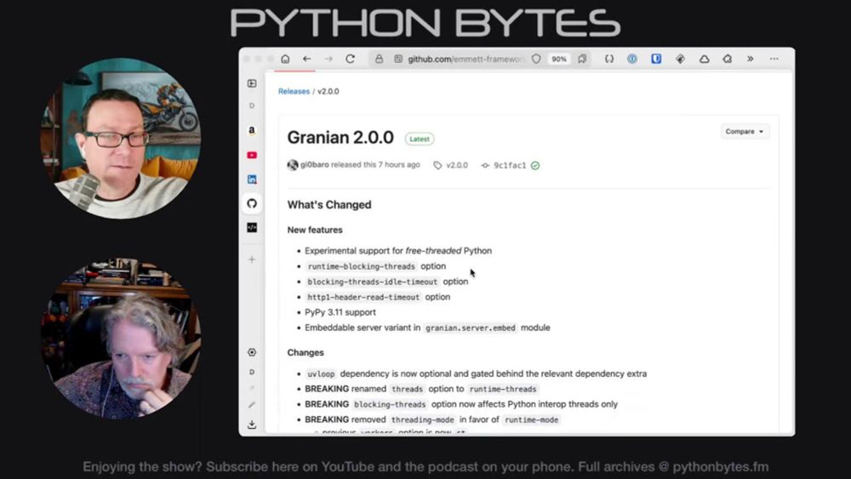
Task: Click threading-mode code text
Action: click(x=422, y=420)
